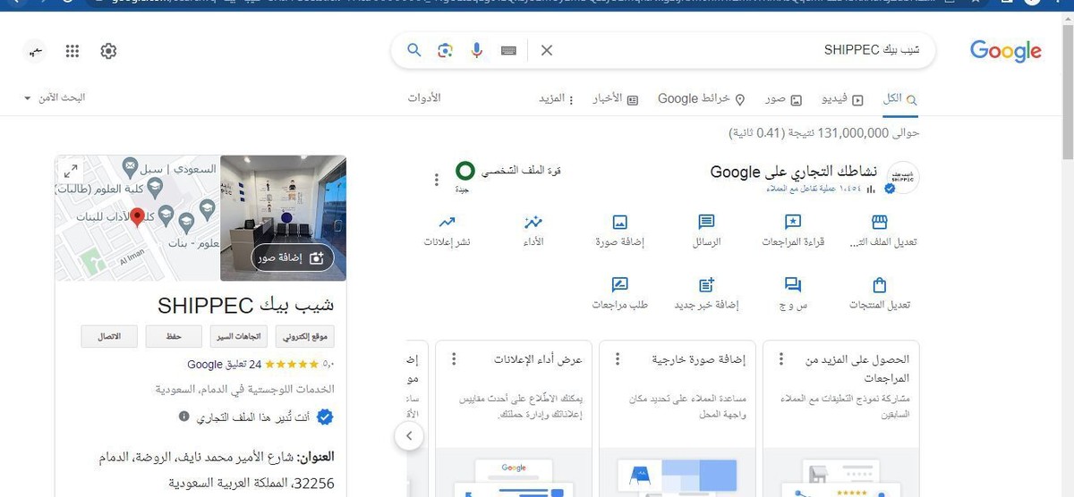Open إضافة صورة خارجية card
This screenshot has height=497, width=1074.
677,418
